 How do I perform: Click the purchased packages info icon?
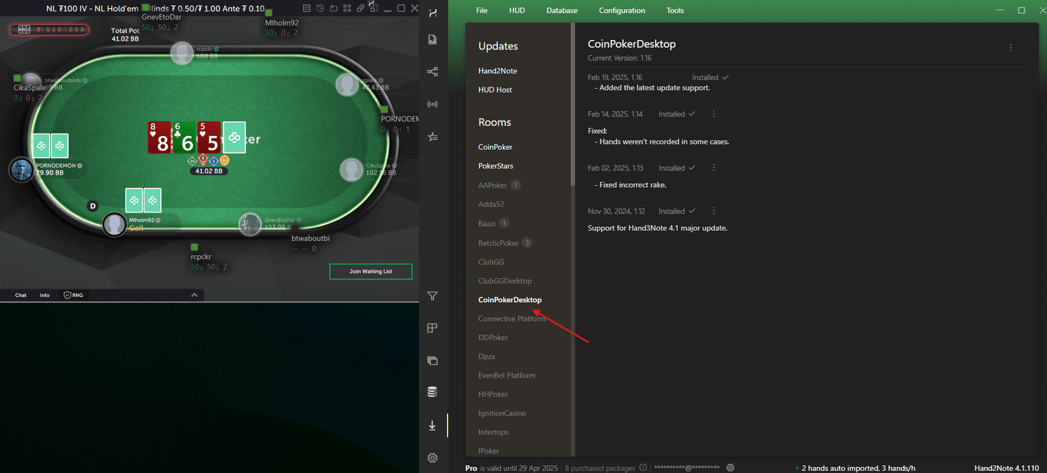pos(643,468)
